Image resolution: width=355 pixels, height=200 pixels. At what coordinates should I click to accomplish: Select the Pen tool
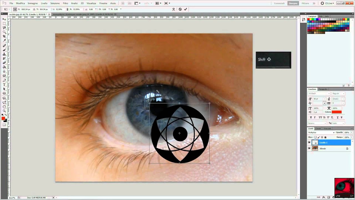pos(4,80)
